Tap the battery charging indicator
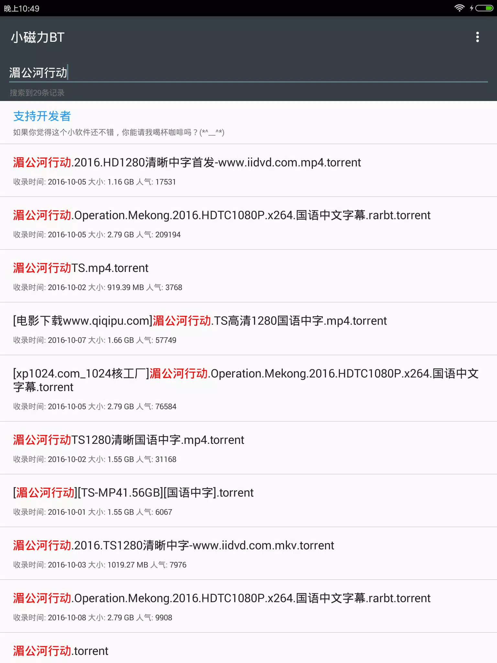 pos(482,8)
